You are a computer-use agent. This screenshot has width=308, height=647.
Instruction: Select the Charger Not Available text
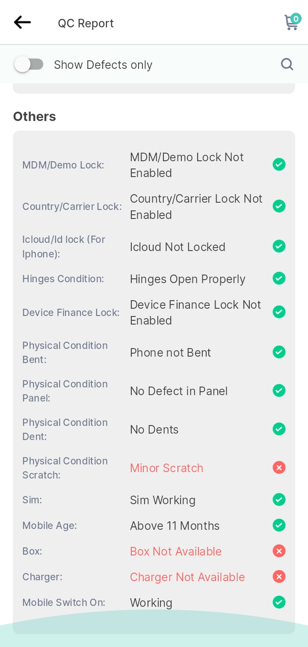click(x=187, y=577)
